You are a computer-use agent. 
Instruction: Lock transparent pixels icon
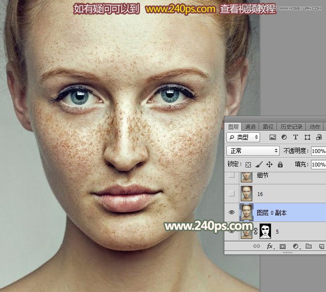(x=248, y=165)
